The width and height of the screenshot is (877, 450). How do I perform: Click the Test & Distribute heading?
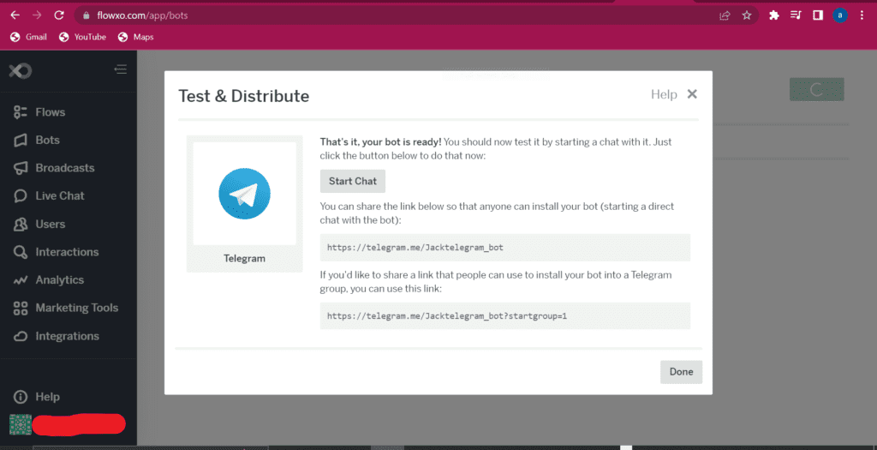[x=244, y=96]
